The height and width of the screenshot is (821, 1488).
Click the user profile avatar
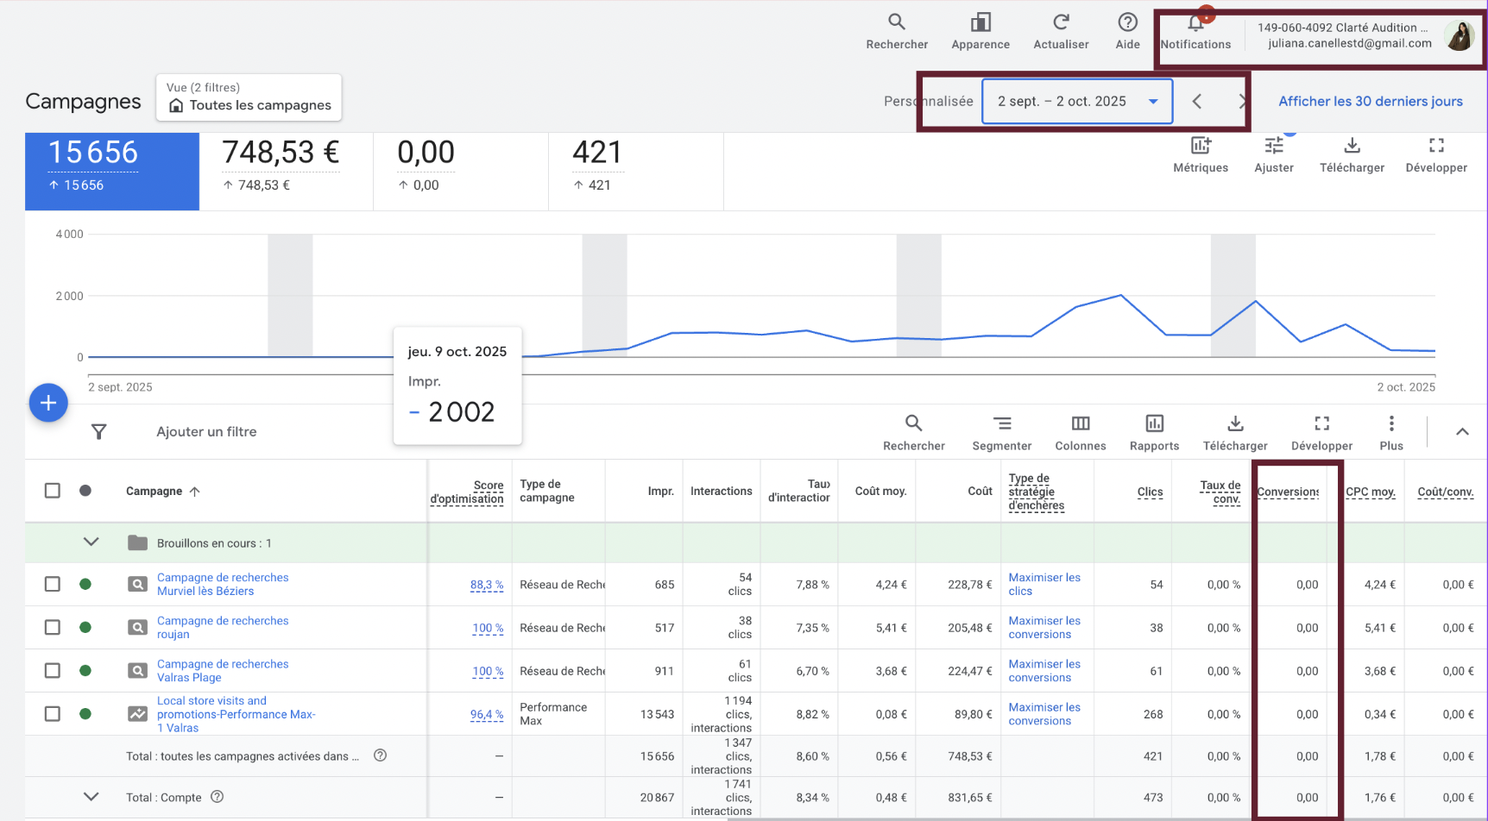[1460, 35]
